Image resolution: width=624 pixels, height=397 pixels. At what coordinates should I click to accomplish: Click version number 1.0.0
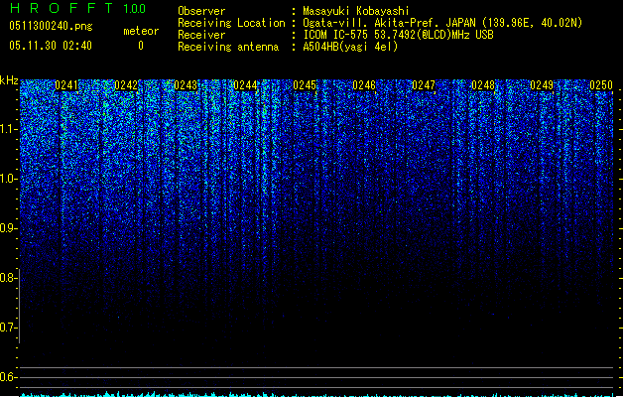coord(135,8)
